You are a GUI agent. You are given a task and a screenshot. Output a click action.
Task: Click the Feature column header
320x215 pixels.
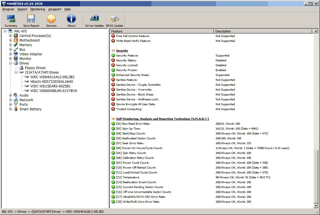162,31
